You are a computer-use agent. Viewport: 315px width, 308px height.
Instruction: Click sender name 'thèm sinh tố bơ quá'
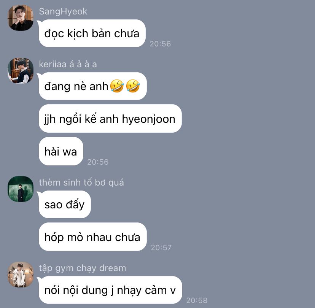(x=81, y=182)
